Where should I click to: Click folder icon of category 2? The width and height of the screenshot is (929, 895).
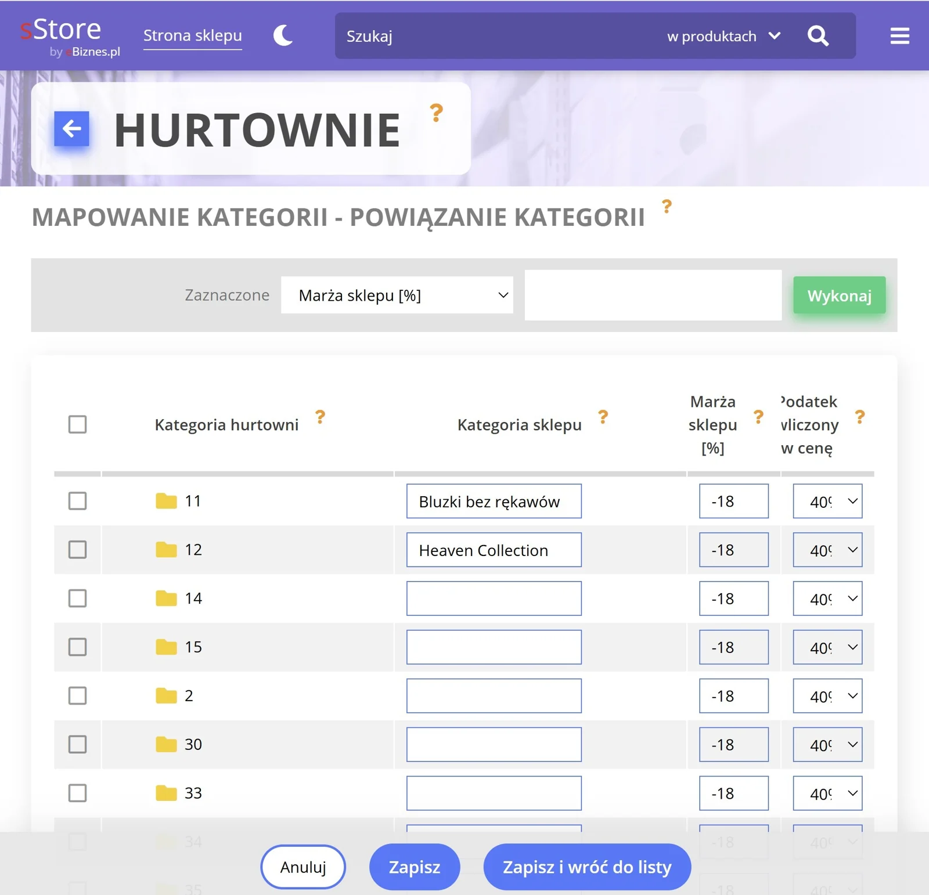166,696
